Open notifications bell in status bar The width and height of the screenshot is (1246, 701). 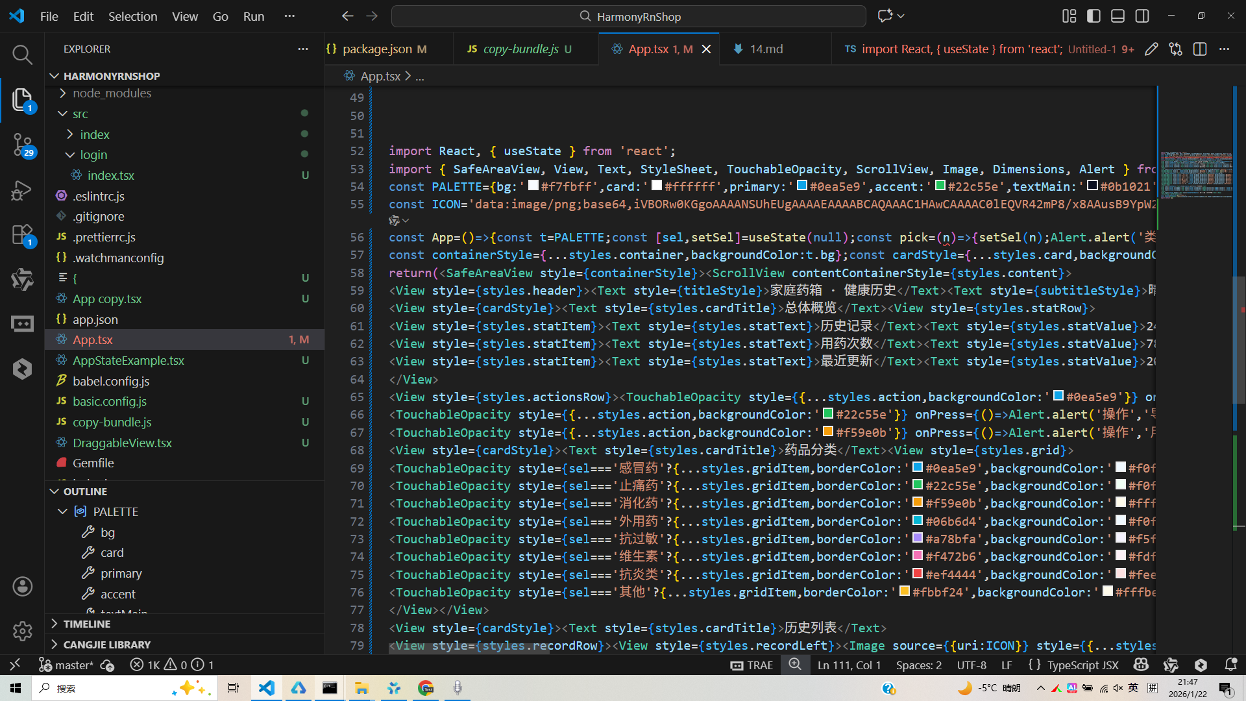click(1230, 665)
